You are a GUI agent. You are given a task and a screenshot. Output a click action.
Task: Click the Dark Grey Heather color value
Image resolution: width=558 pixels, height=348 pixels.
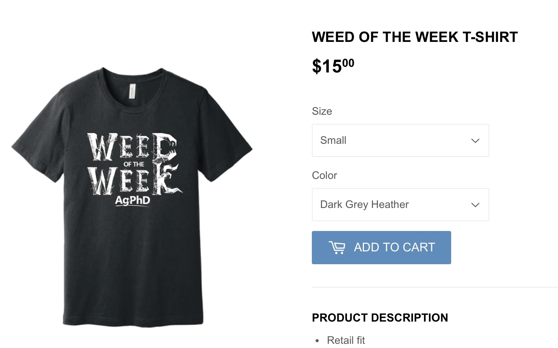(364, 205)
